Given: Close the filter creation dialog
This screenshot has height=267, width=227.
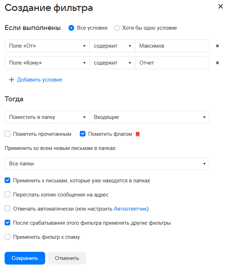Looking at the screenshot, I should 221,6.
